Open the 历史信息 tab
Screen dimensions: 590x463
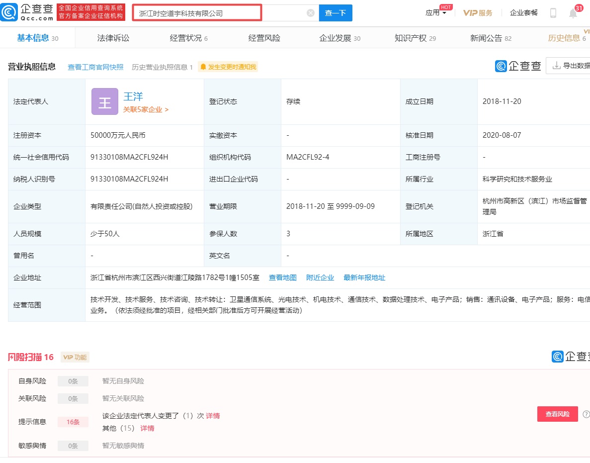click(567, 38)
